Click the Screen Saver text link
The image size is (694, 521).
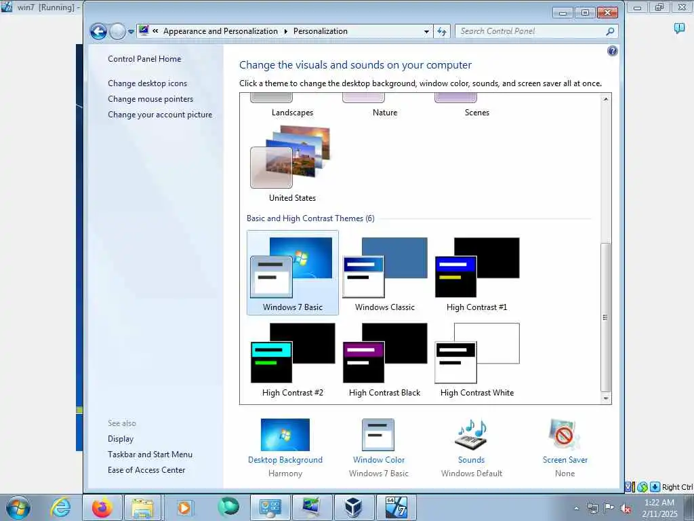[565, 460]
